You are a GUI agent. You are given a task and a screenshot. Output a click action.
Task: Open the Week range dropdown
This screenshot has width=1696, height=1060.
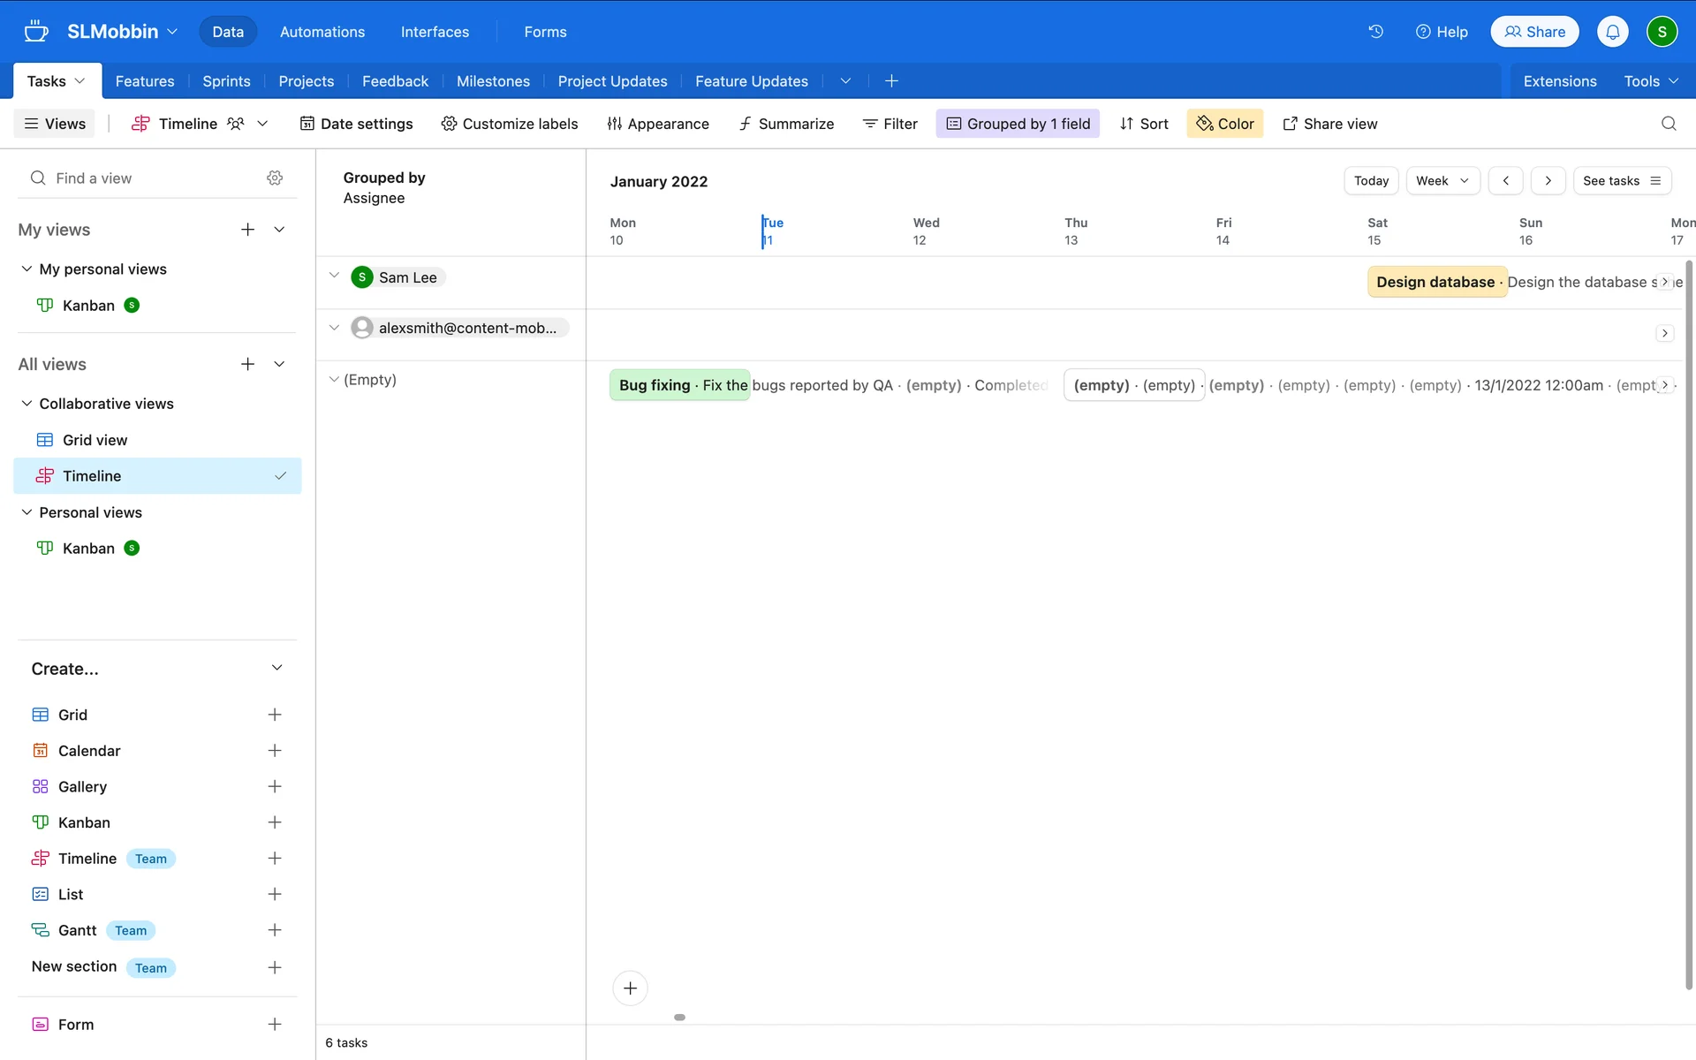tap(1442, 181)
